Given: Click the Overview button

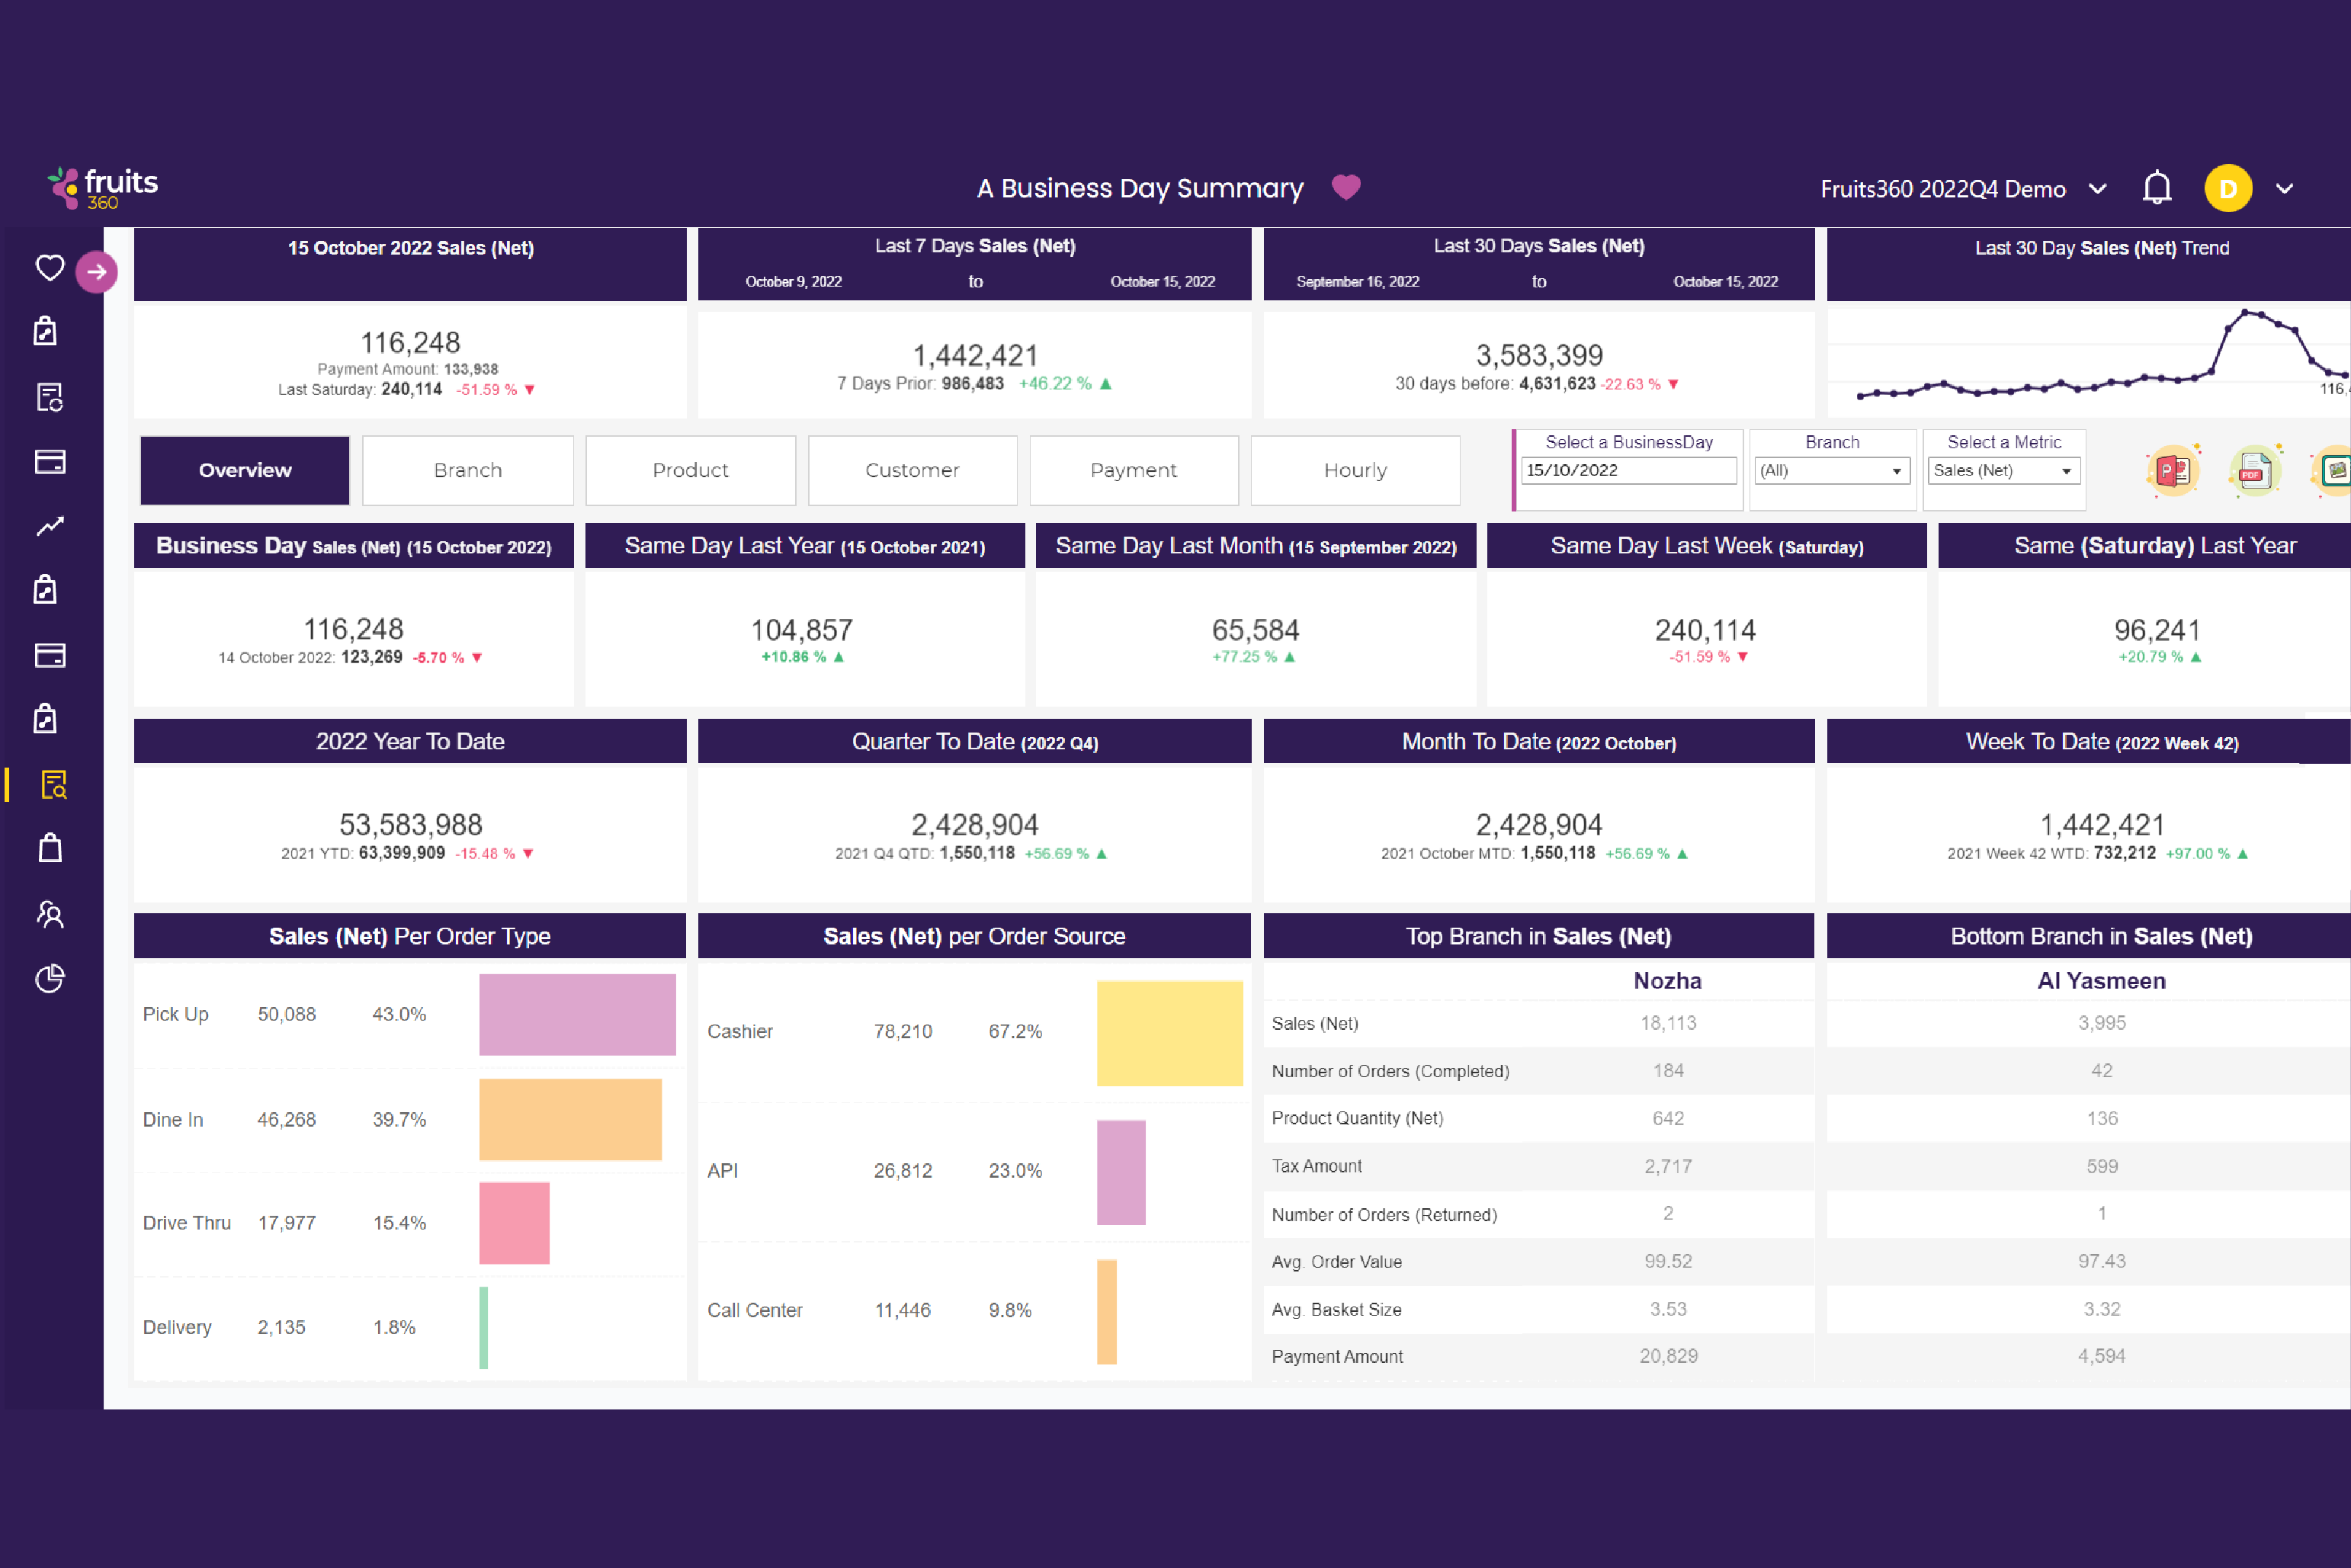Looking at the screenshot, I should pyautogui.click(x=245, y=467).
